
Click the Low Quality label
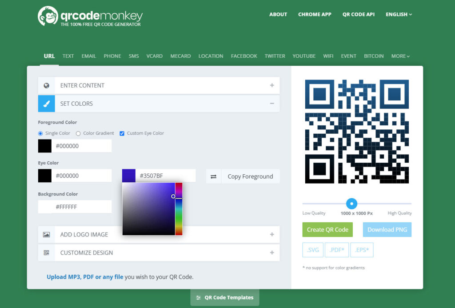314,213
